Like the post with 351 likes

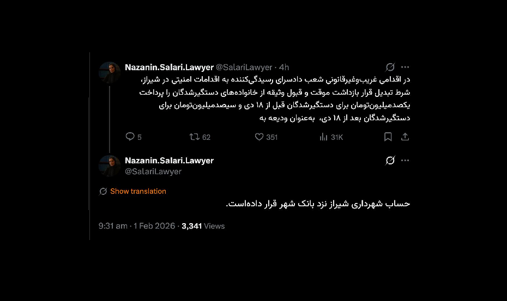coord(259,137)
